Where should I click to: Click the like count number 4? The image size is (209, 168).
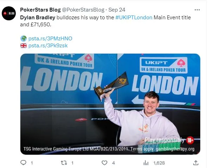point(113,163)
